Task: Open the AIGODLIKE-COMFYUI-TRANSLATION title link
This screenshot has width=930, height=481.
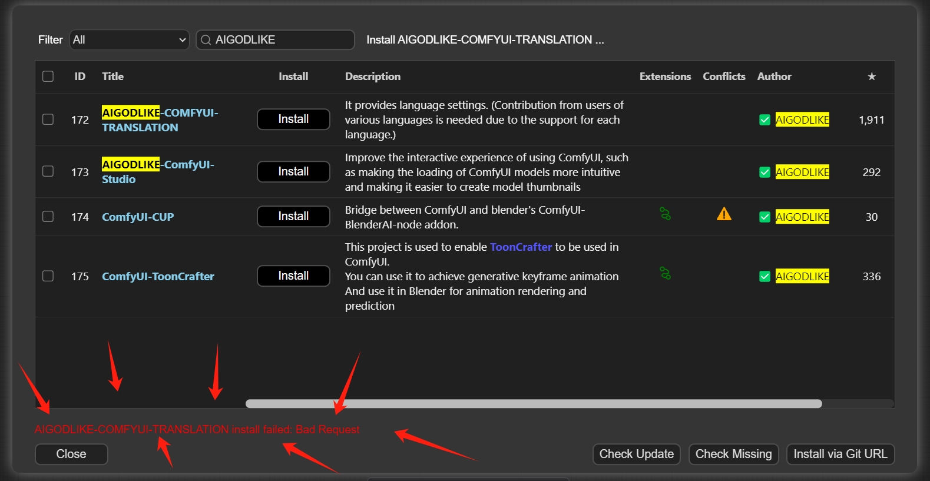Action: [160, 120]
